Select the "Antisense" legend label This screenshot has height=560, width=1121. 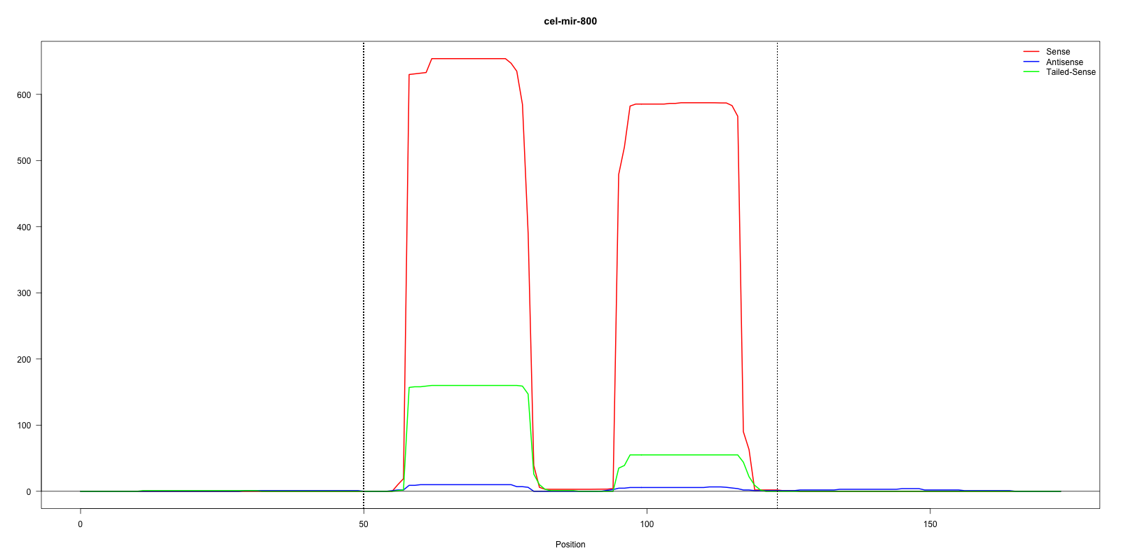click(x=1064, y=62)
